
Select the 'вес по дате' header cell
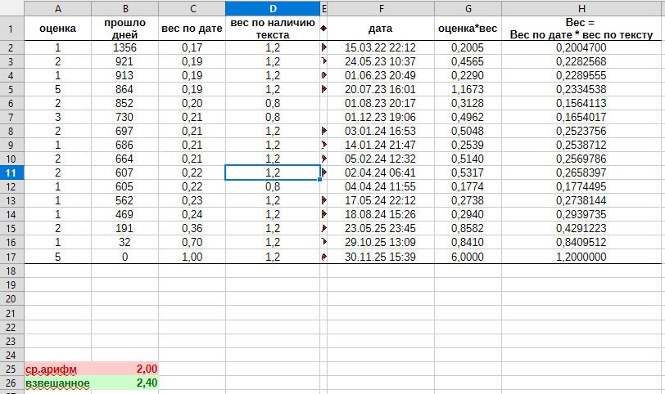point(192,29)
